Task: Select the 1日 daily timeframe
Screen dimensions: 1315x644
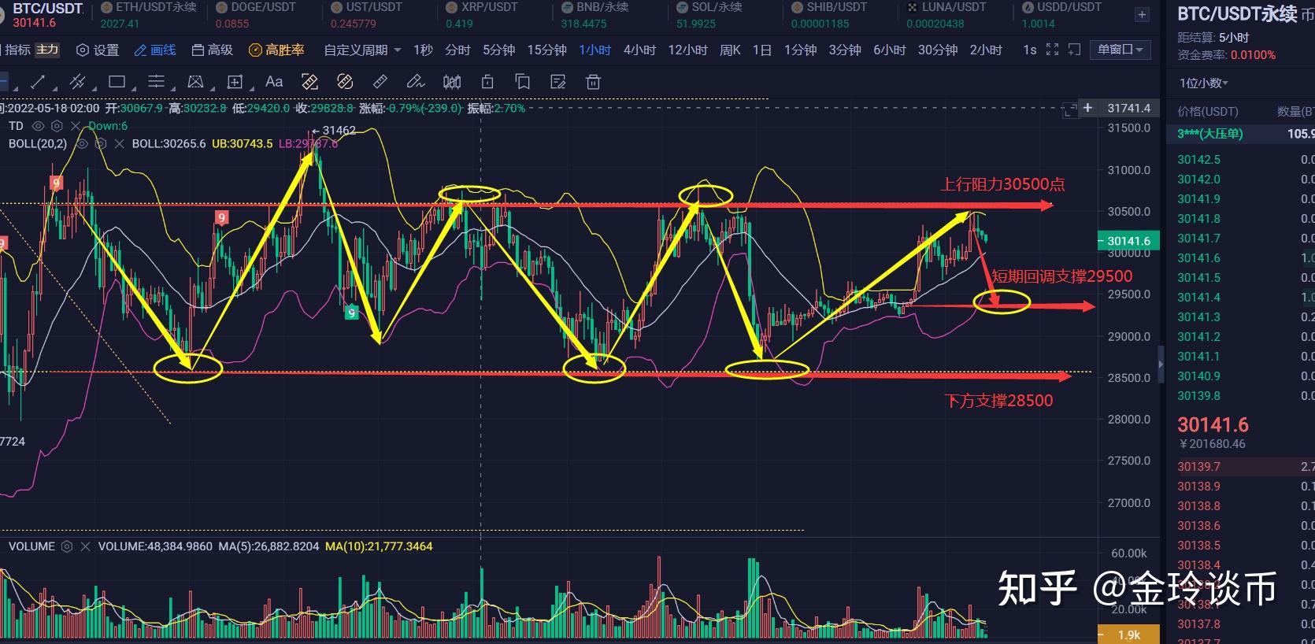Action: 761,50
